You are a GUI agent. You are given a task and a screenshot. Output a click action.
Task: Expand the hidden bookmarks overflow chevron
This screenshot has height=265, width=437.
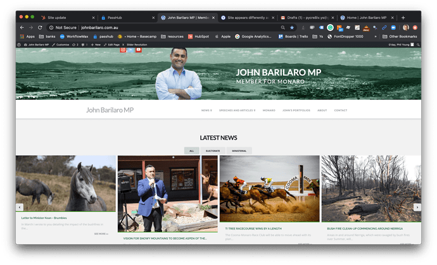click(x=376, y=37)
